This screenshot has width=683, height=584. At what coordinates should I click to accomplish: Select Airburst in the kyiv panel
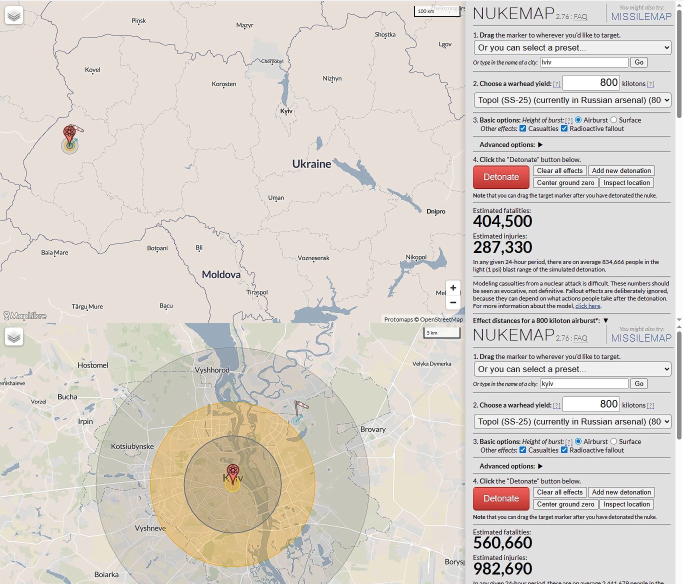[578, 441]
